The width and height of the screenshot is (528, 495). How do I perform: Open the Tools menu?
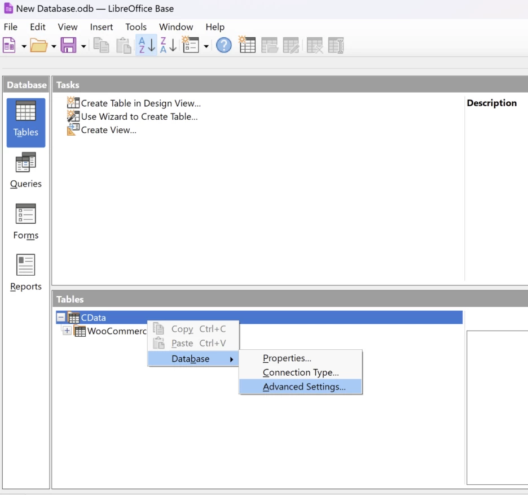point(136,27)
